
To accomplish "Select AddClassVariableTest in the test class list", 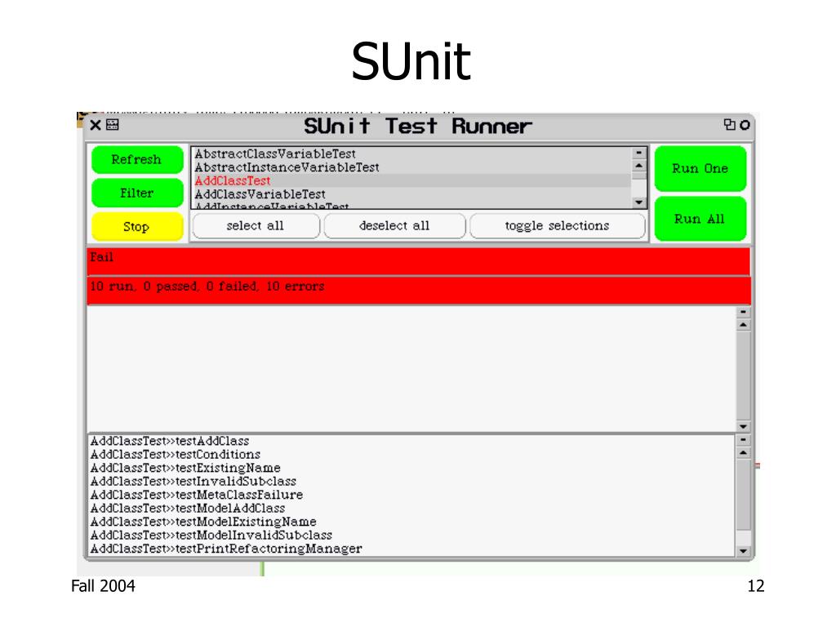I will (x=411, y=194).
